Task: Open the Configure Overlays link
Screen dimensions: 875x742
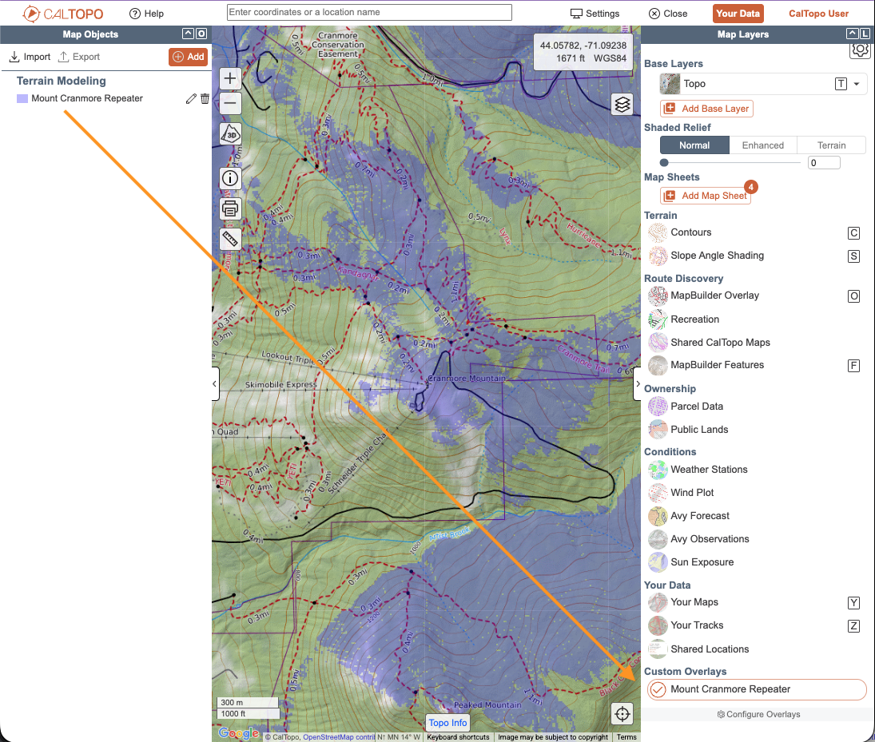Action: pos(758,714)
